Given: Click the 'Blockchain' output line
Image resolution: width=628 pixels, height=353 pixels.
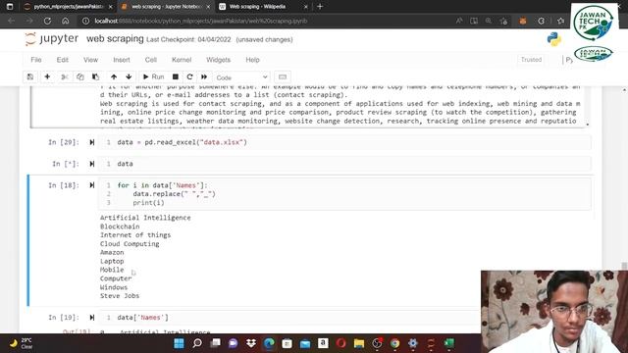Looking at the screenshot, I should 120,227.
